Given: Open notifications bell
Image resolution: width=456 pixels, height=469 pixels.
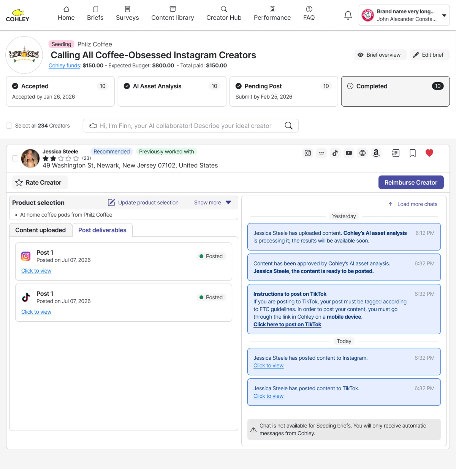Looking at the screenshot, I should click(348, 15).
